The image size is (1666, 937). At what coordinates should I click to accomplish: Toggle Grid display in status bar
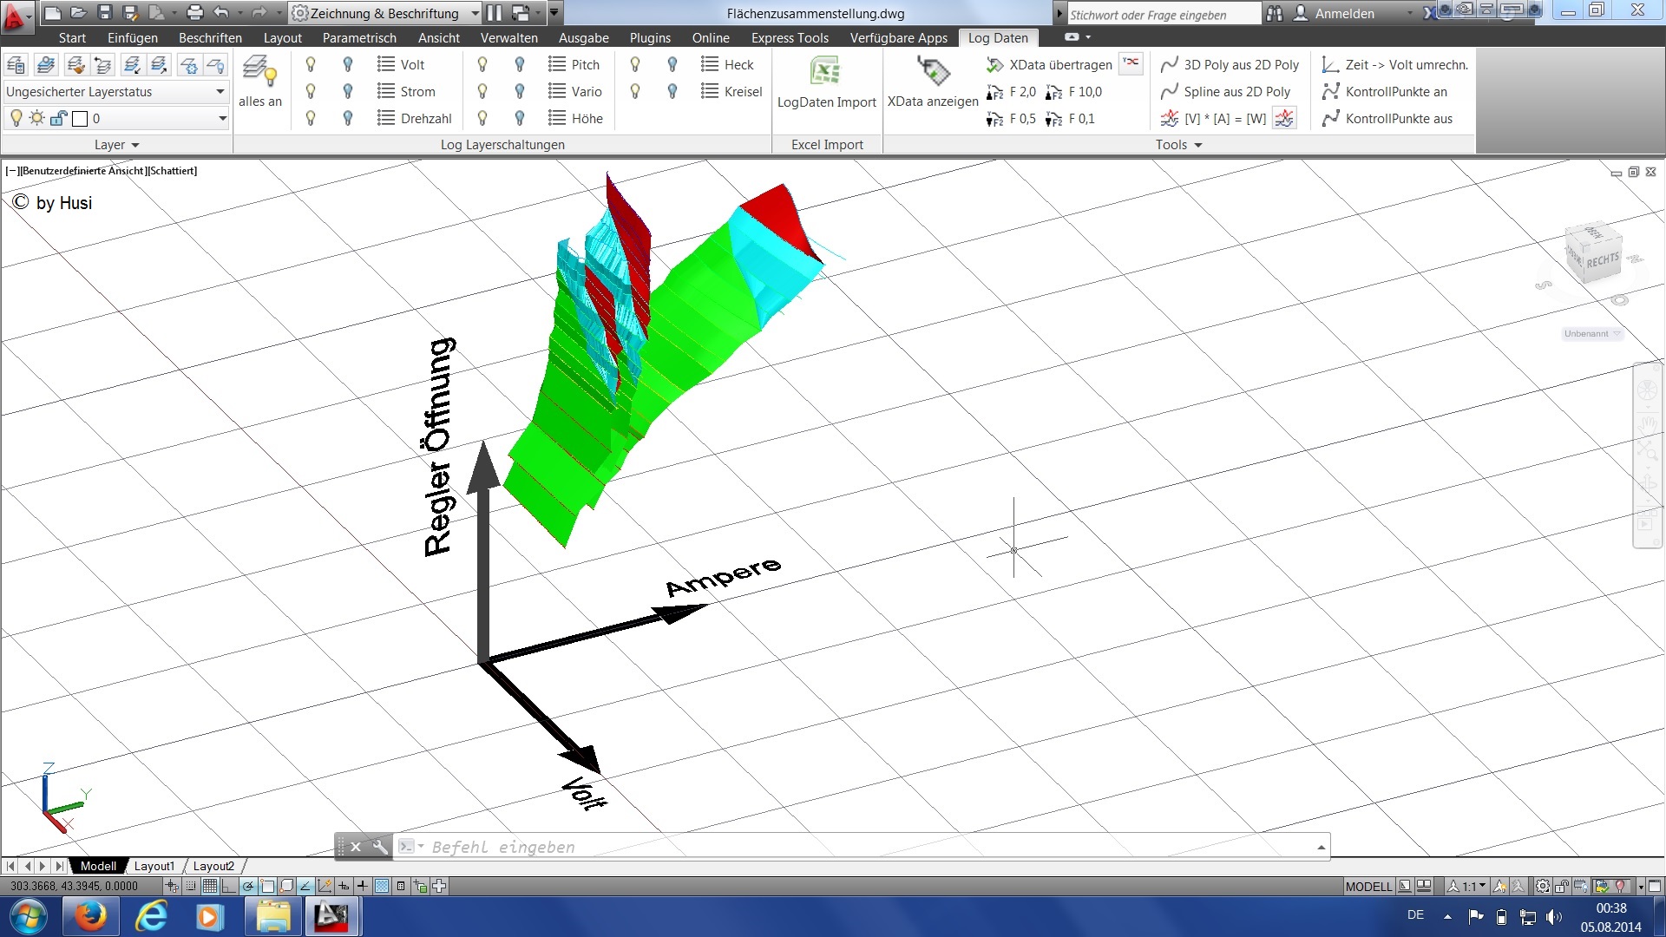click(x=210, y=886)
